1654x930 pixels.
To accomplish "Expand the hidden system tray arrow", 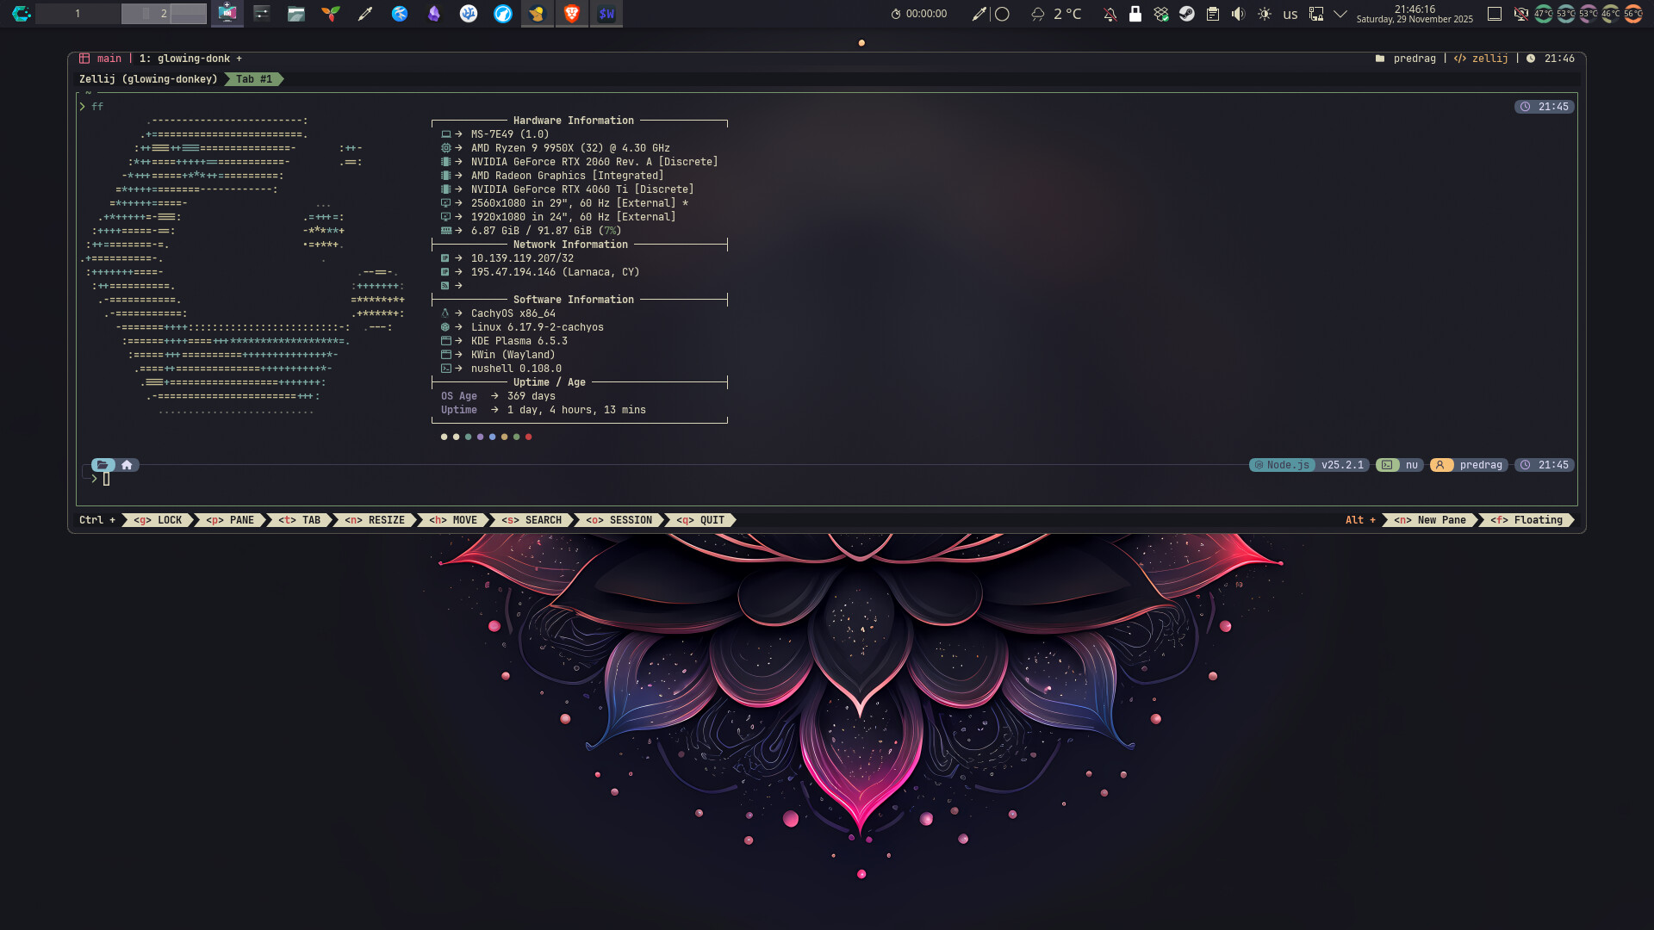I will (1340, 13).
